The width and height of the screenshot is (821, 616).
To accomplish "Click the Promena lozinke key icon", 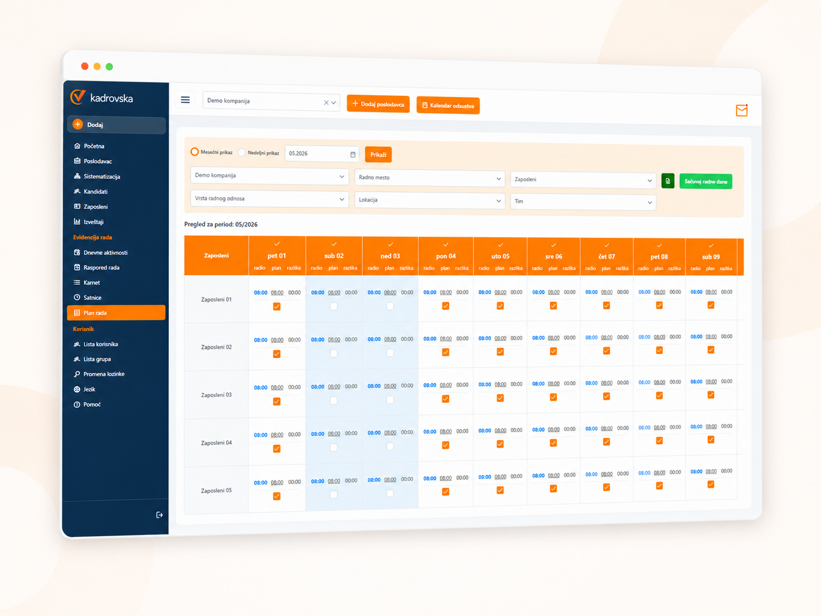I will click(x=77, y=374).
